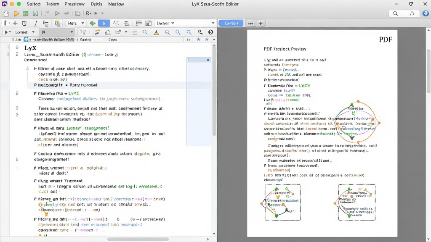This screenshot has height=242, width=431.
Task: Click the refresh arrows icon at top right
Action: [x=412, y=13]
